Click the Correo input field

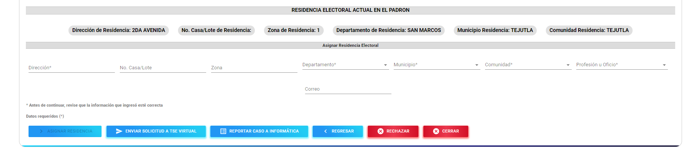click(348, 89)
